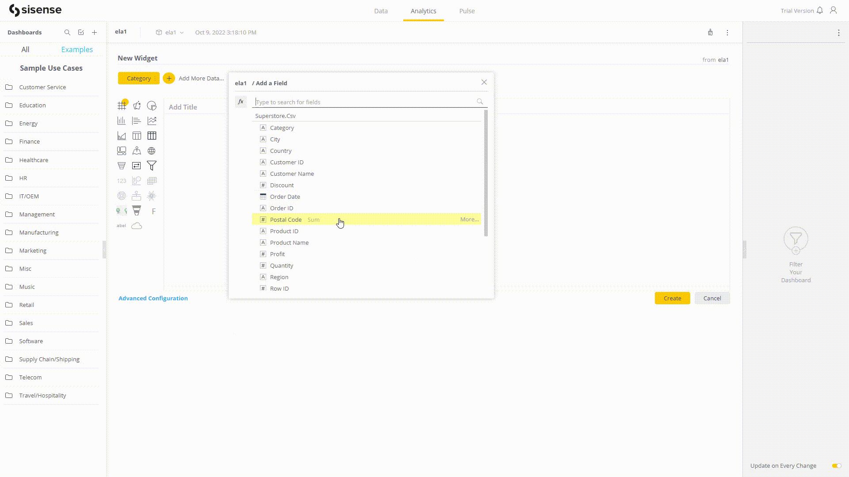The width and height of the screenshot is (849, 477).
Task: Select the All tab in Dashboards panel
Action: click(x=25, y=49)
